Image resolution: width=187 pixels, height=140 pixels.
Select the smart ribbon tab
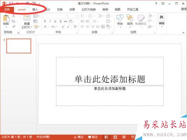point(22,9)
